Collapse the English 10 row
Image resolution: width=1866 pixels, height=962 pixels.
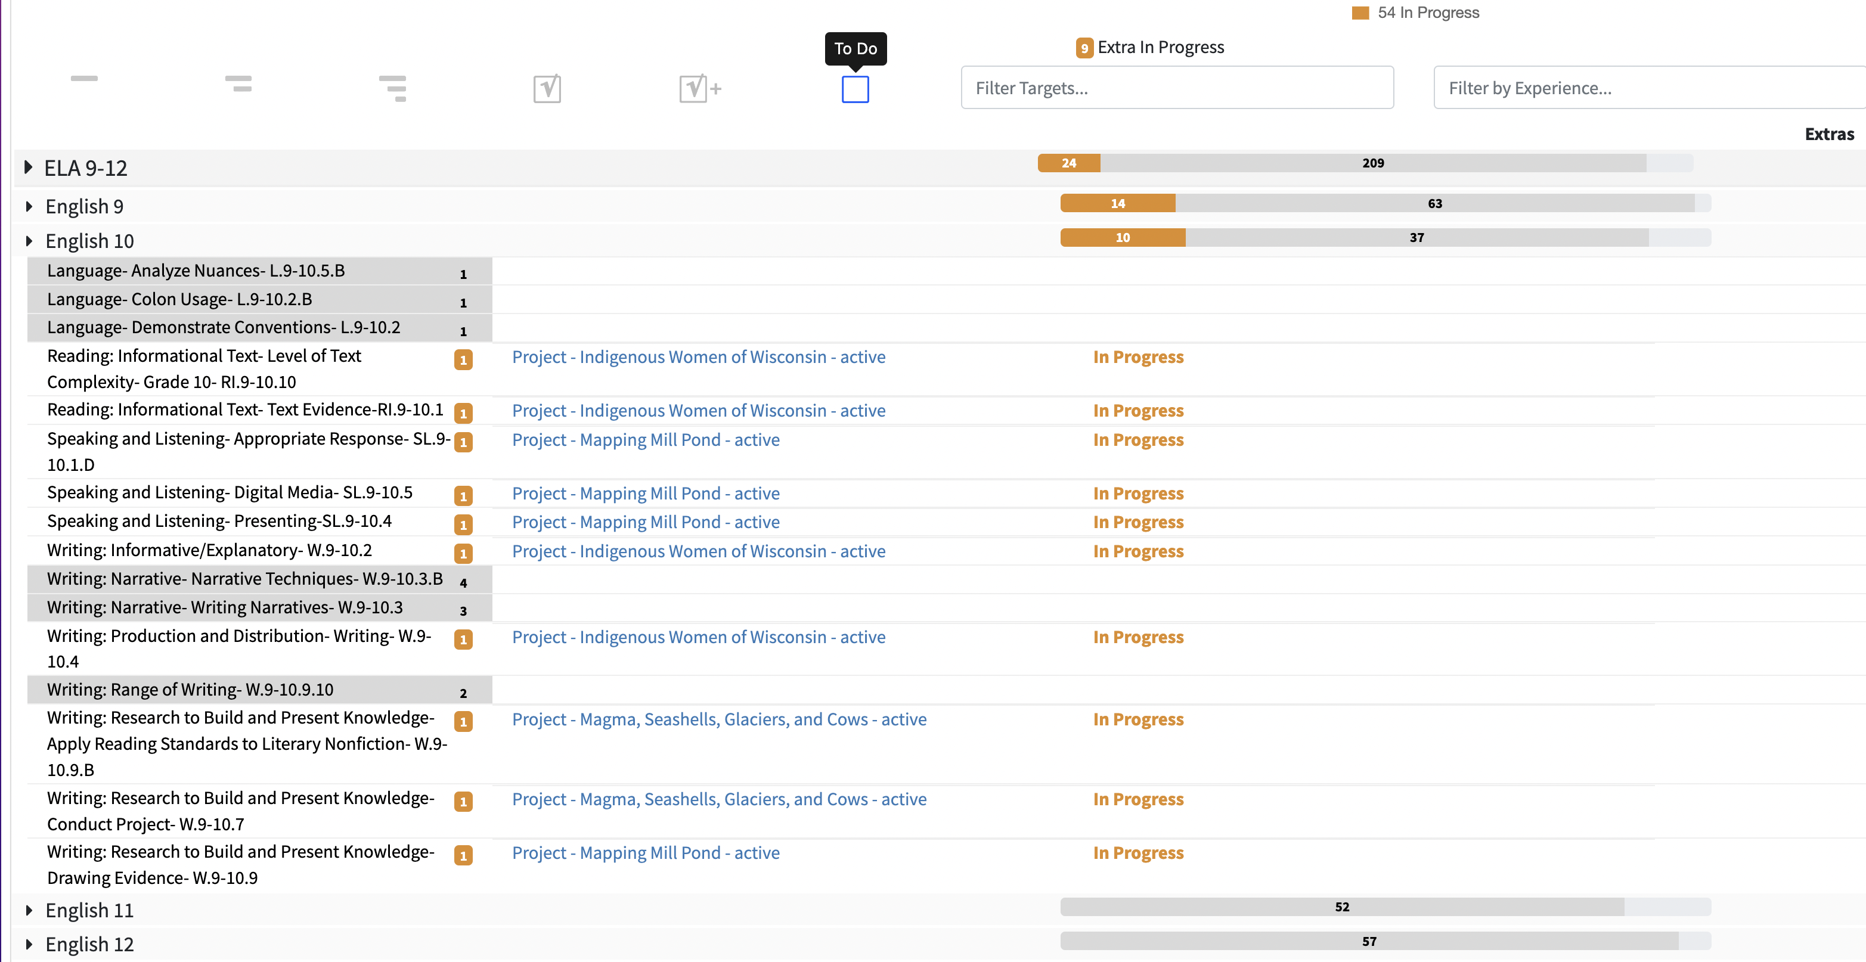pyautogui.click(x=29, y=241)
